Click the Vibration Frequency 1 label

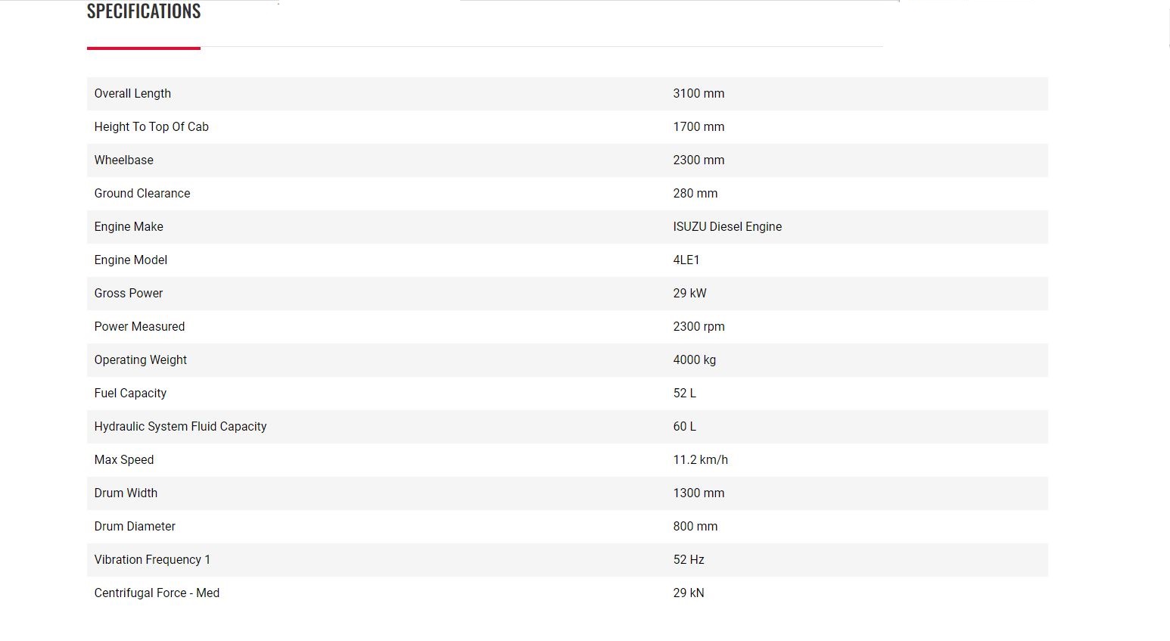coord(152,560)
